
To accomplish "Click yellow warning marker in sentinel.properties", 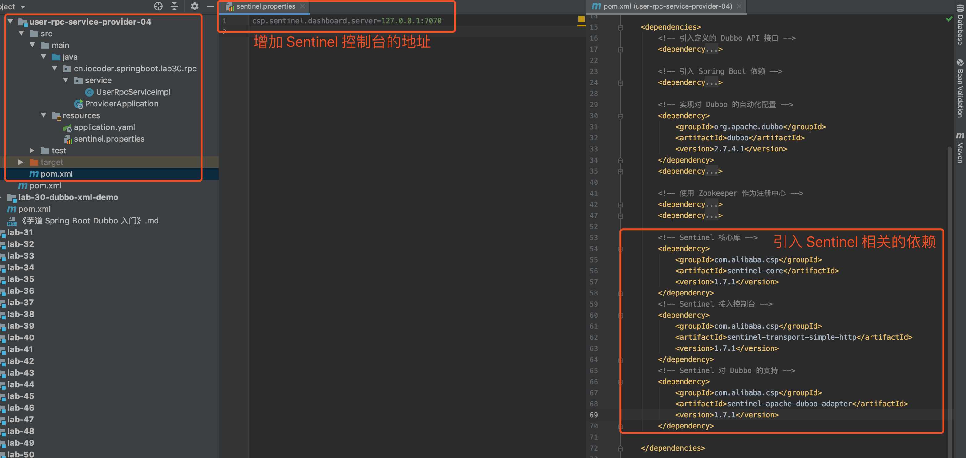I will (x=581, y=19).
